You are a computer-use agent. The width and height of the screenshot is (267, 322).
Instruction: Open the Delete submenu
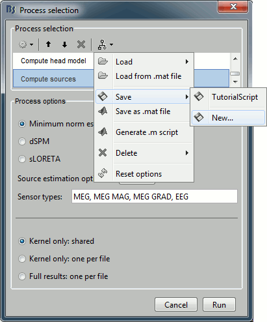click(x=144, y=153)
